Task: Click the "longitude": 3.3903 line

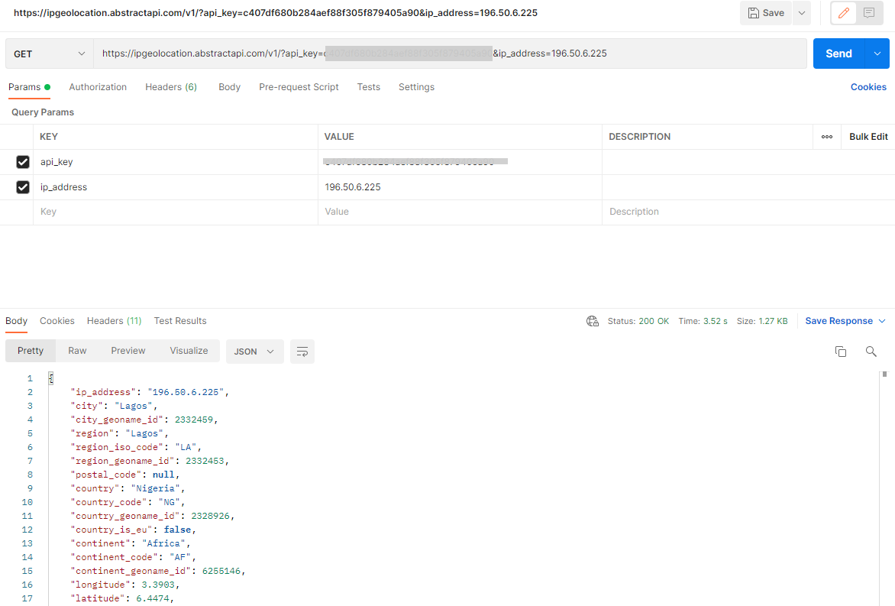Action: point(125,585)
